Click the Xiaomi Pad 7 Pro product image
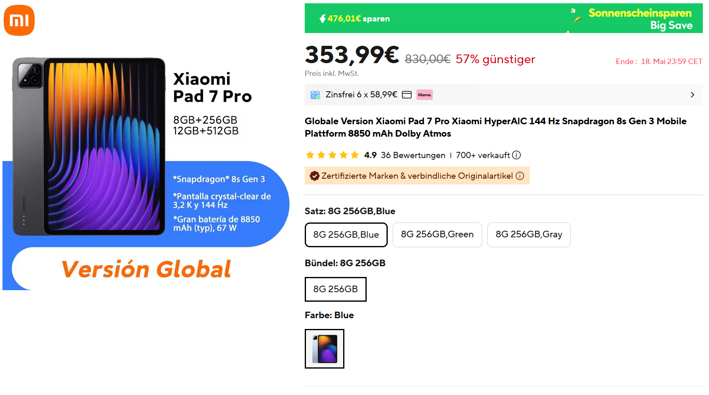709x395 pixels. pos(89,147)
